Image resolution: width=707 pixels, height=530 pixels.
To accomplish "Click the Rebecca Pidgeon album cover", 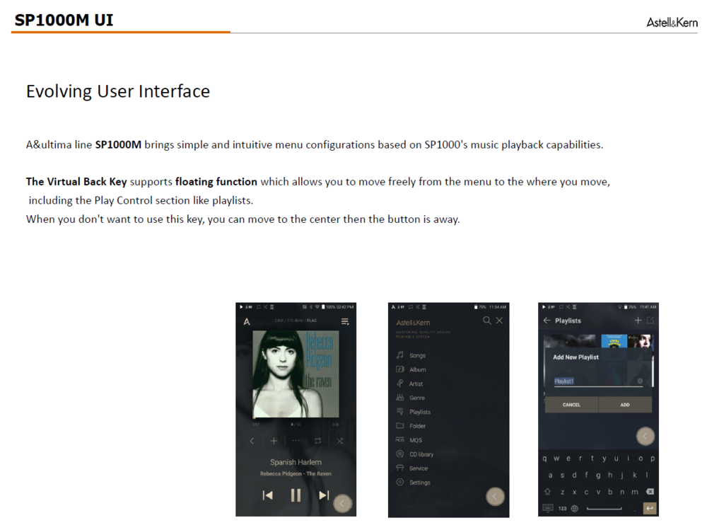I will pyautogui.click(x=296, y=374).
